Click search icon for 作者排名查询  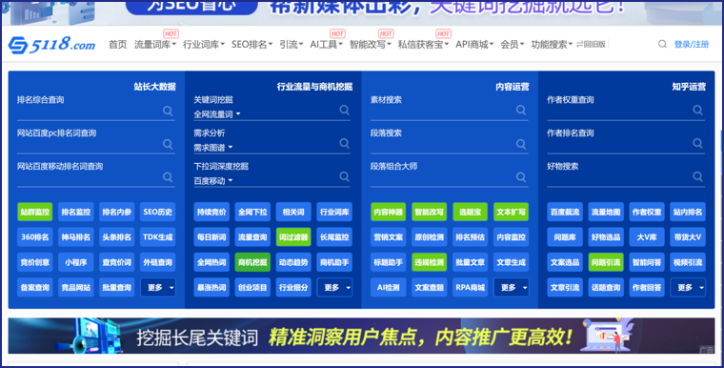click(x=697, y=144)
